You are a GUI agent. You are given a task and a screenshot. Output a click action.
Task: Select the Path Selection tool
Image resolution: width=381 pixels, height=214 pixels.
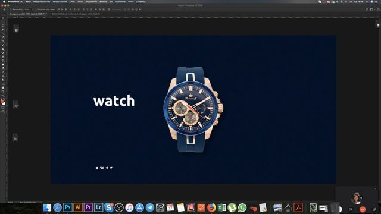pos(3,80)
